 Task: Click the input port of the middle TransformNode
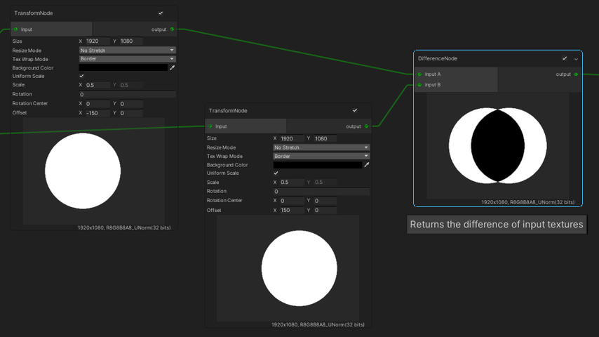point(210,126)
